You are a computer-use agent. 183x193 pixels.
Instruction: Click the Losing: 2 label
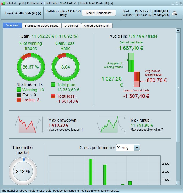coord(31,100)
